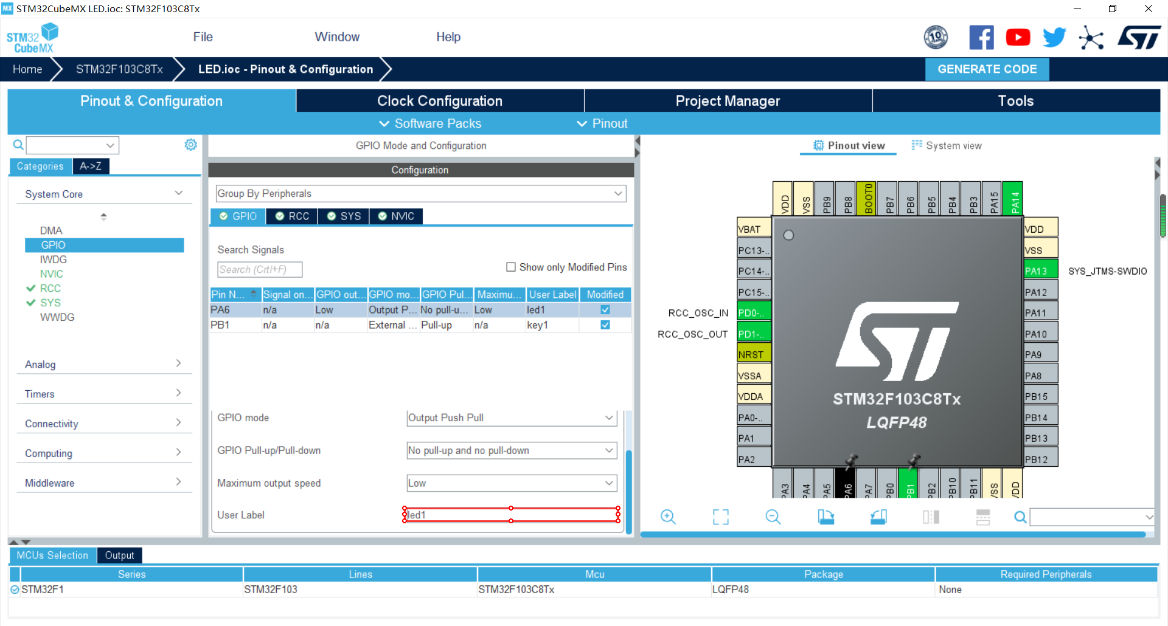Screen dimensions: 1168x626
Task: Select the PA6 pin on the chip
Action: pyautogui.click(x=847, y=483)
